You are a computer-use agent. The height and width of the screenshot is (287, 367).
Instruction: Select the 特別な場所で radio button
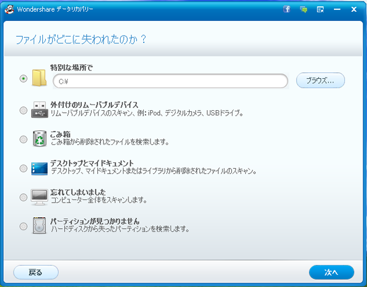pos(23,78)
